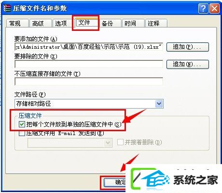Click 追加(P) button for files to add
Viewport: 222px width, 193px height.
point(188,47)
